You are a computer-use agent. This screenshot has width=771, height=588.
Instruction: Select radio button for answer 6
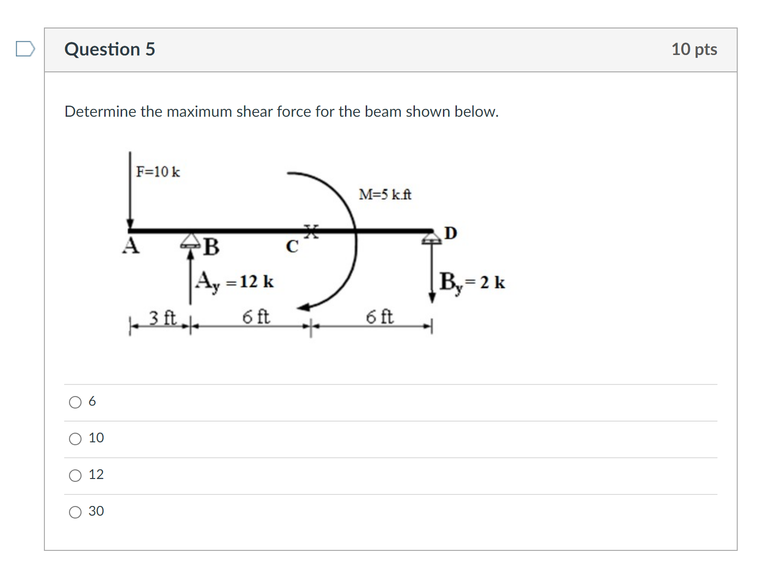pyautogui.click(x=75, y=402)
